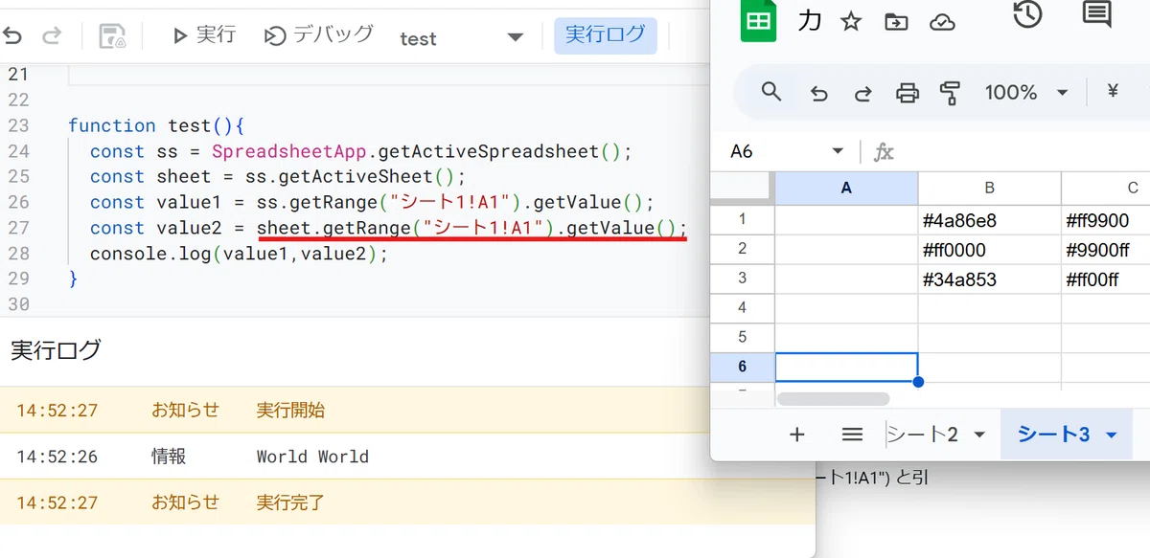Switch to the シート3 tab

(1053, 435)
